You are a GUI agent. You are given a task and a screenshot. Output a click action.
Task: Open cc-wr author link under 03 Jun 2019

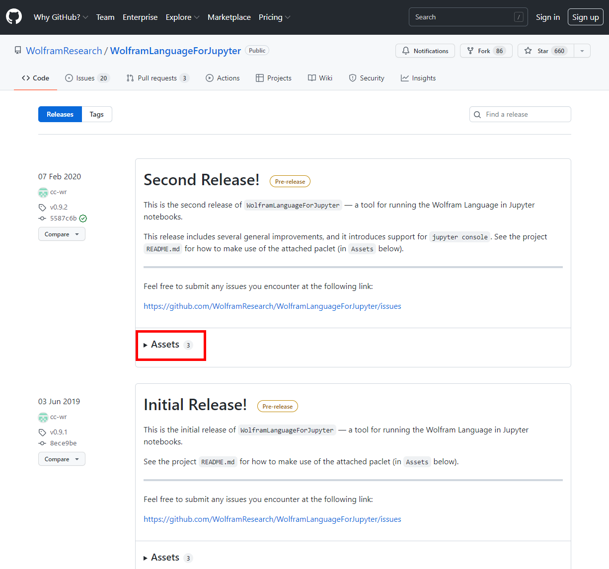(59, 417)
